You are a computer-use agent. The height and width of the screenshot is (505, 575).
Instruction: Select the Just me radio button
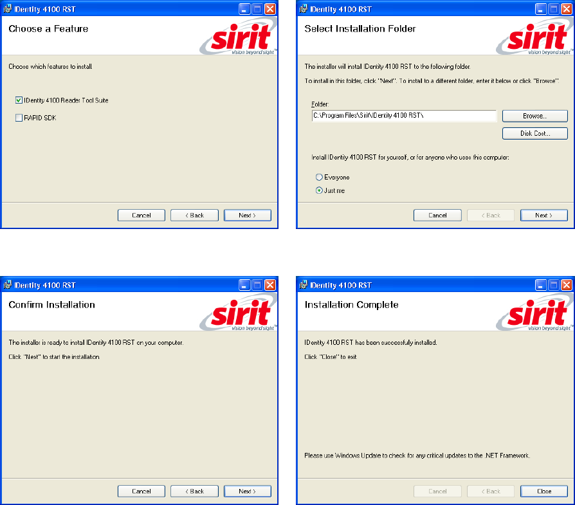tap(319, 190)
